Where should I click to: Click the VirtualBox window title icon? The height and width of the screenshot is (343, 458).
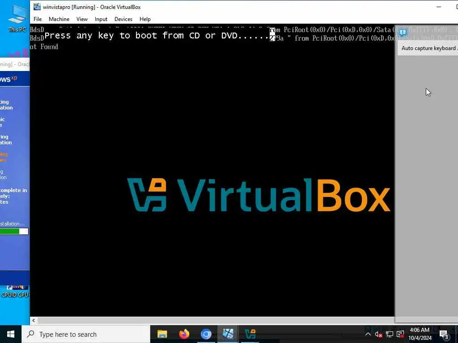(37, 7)
